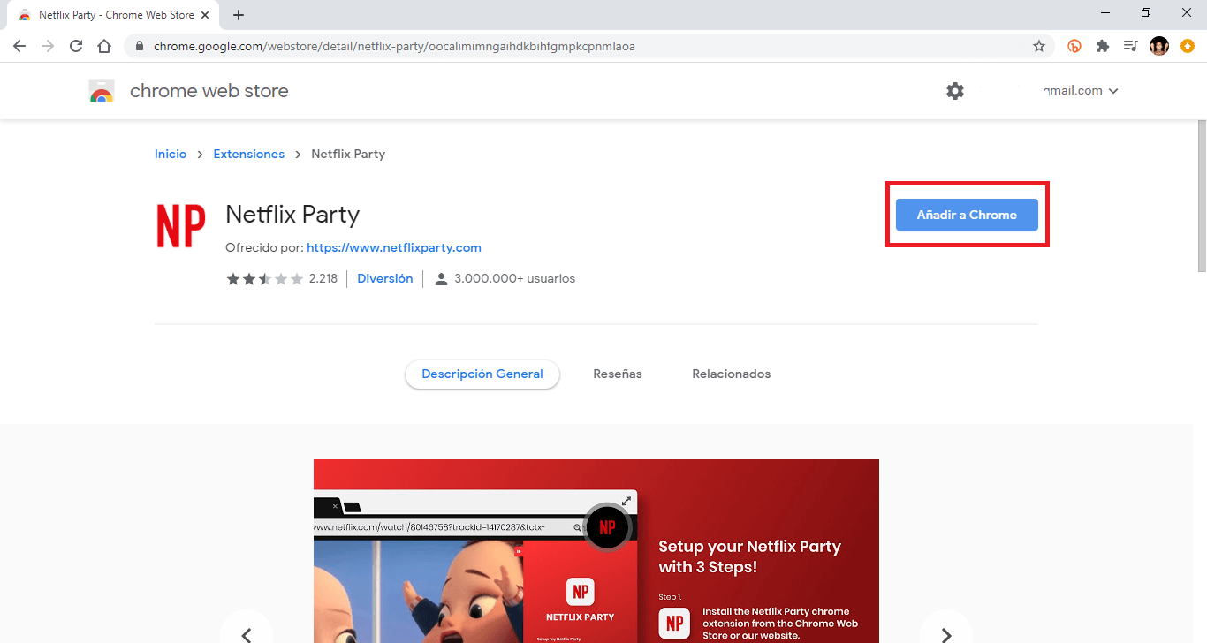The image size is (1207, 643).
Task: Visit the https://www.netflixparty.com link
Action: (x=394, y=247)
